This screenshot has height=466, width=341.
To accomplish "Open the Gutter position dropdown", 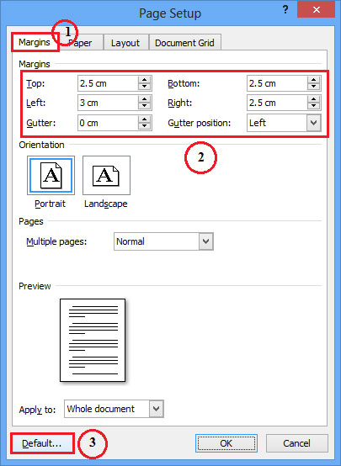I will 313,123.
